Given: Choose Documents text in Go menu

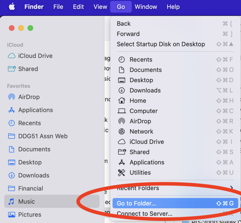Looking at the screenshot, I should [146, 70].
